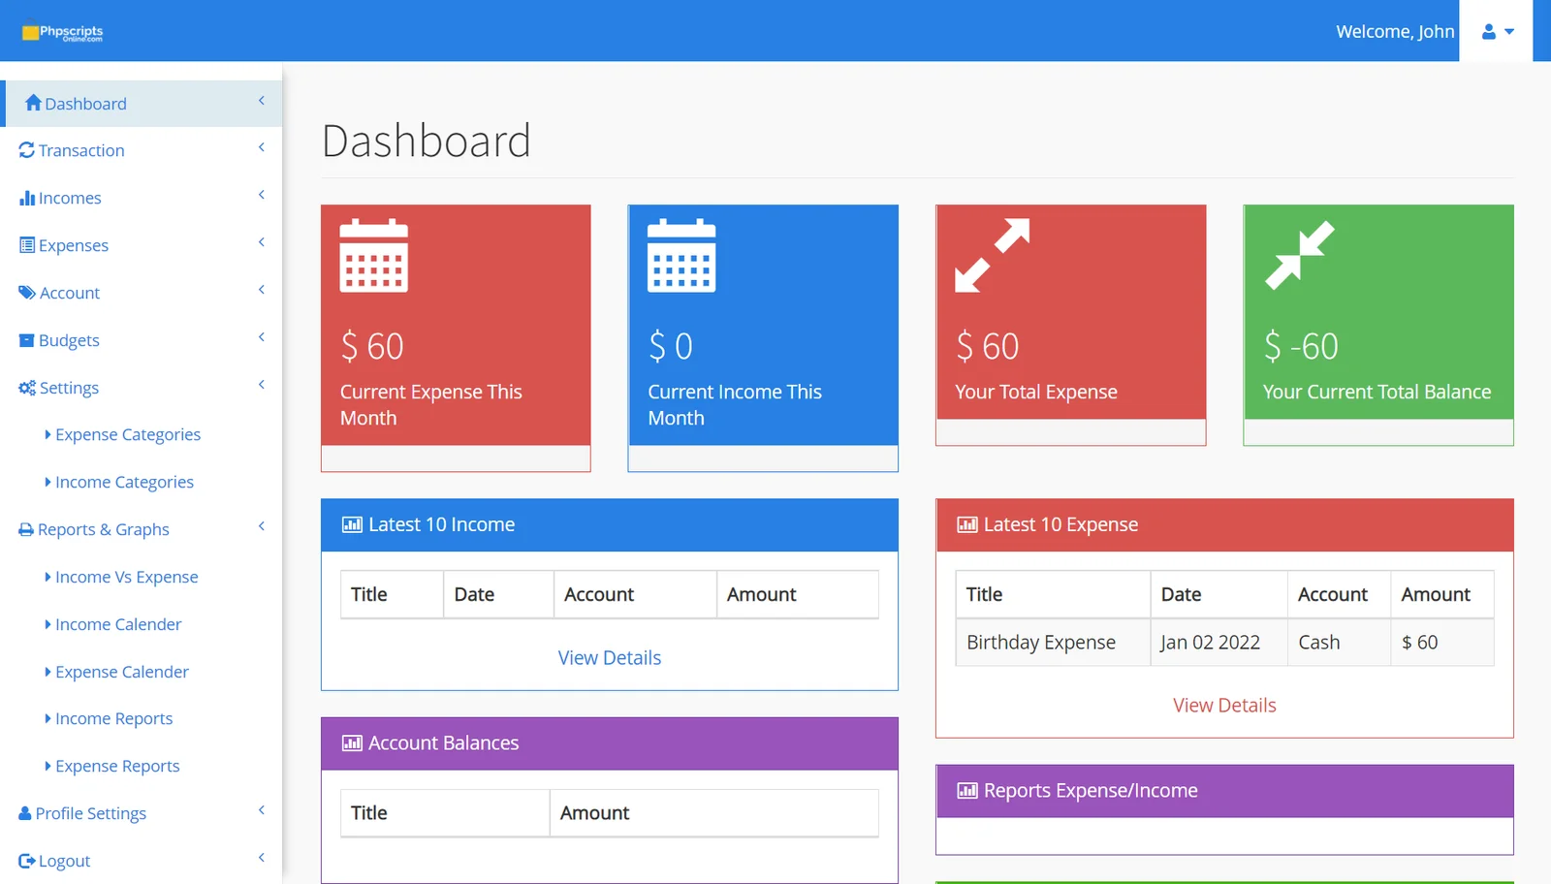Open the user profile dropdown icon

[1497, 32]
